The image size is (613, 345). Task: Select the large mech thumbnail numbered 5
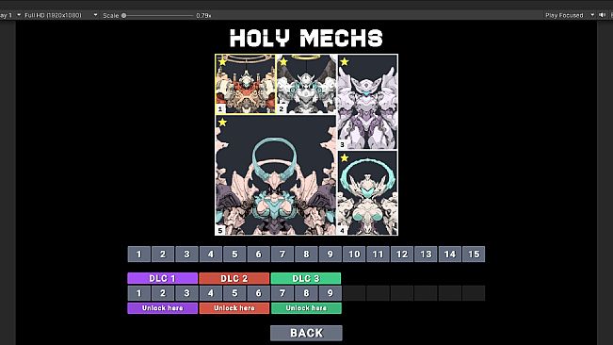point(276,174)
